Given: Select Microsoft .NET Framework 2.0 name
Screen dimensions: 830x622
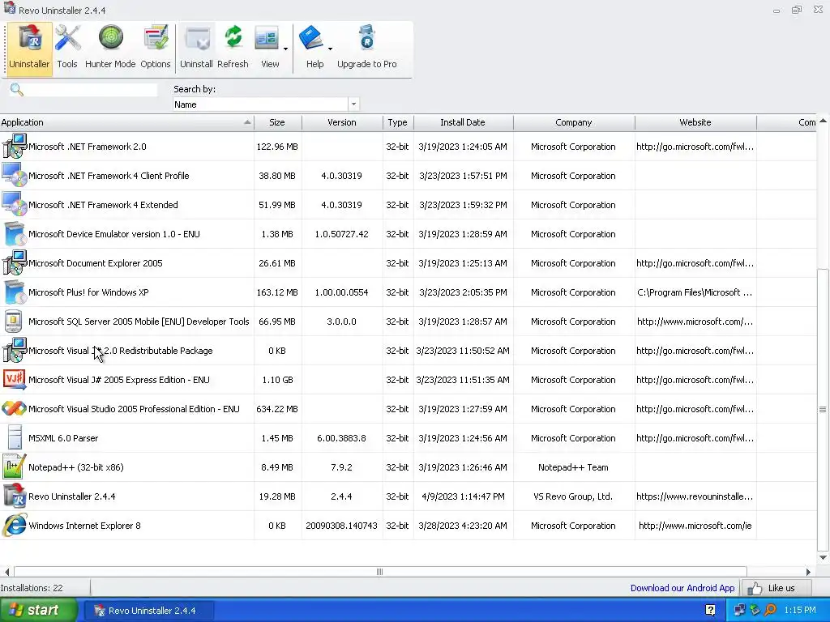Looking at the screenshot, I should (x=88, y=147).
